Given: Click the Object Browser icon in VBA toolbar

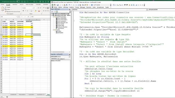Looking at the screenshot, I should click(x=87, y=5).
